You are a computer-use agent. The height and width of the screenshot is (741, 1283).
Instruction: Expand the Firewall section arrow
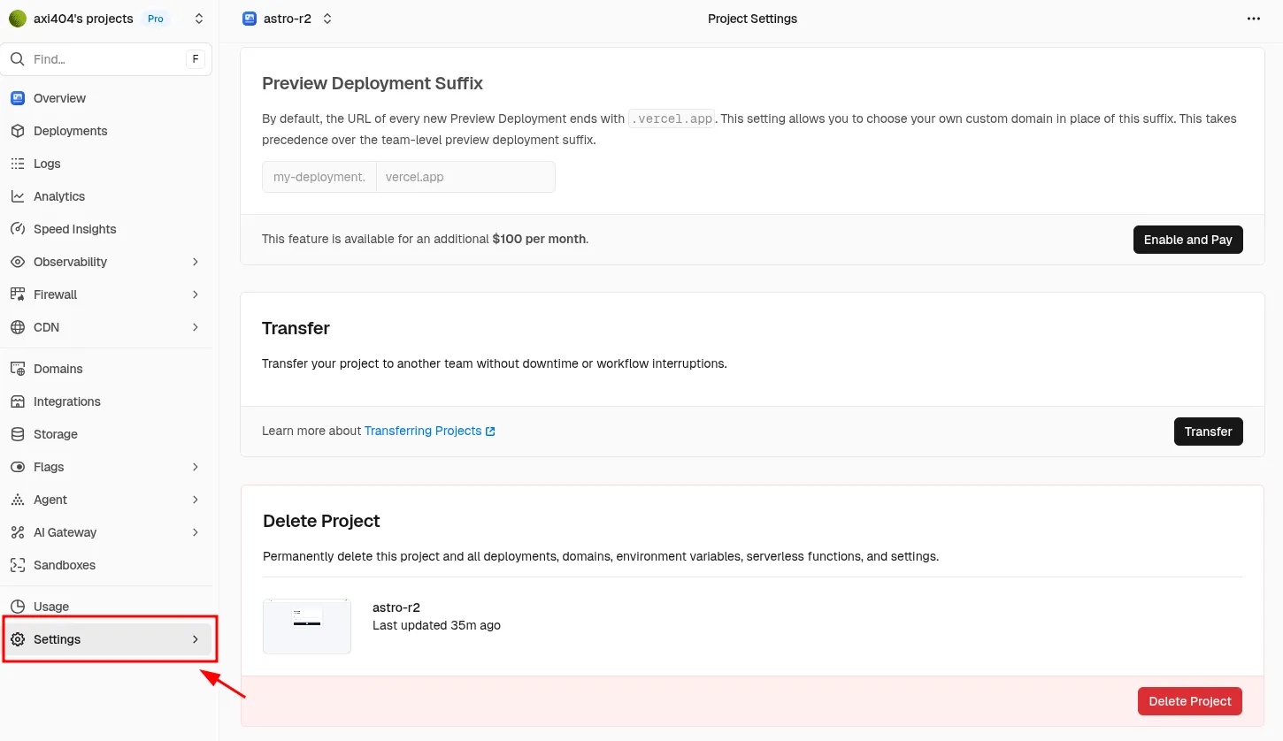point(196,294)
